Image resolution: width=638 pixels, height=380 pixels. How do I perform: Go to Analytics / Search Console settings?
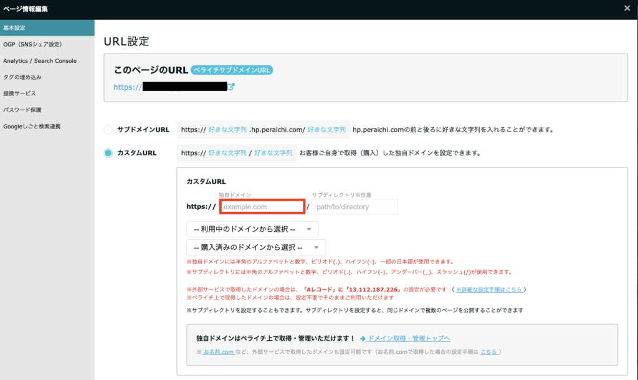click(40, 61)
